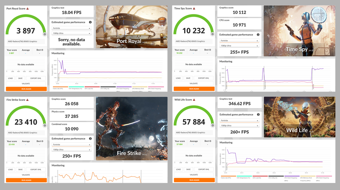The image size is (340, 190).
Task: Toggle CPU Clock Frequency series in Port Royal monitoring
Action: tap(124, 88)
